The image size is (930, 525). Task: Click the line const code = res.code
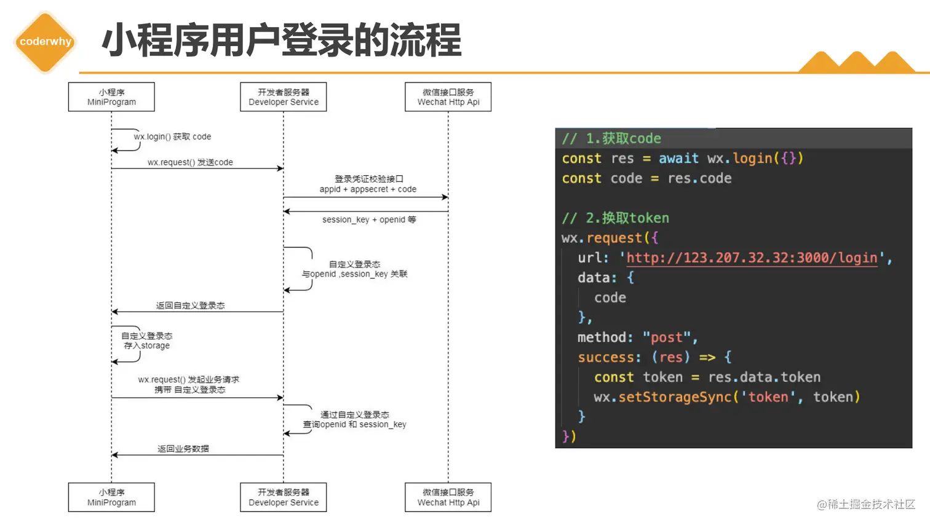646,178
